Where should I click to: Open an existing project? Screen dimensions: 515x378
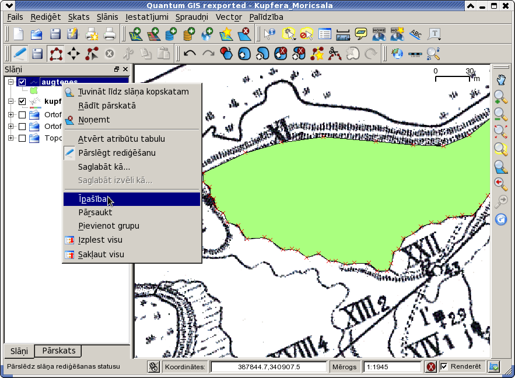pos(37,34)
